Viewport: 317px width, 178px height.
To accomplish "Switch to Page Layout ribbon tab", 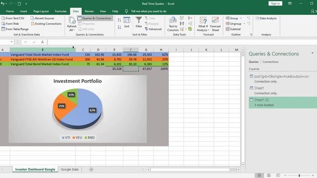I will click(41, 11).
